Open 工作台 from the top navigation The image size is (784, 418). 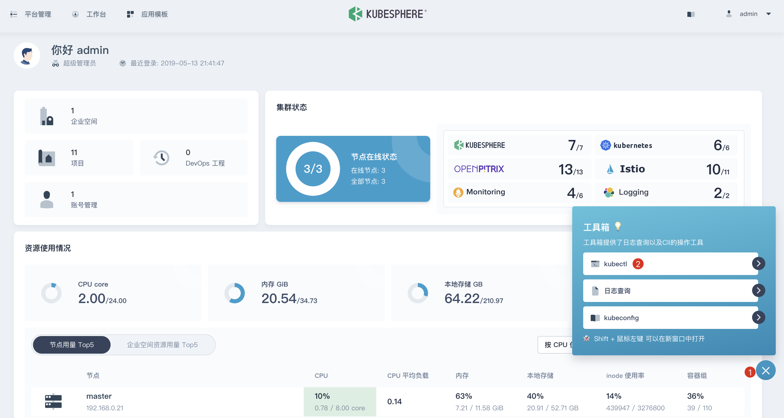[96, 14]
